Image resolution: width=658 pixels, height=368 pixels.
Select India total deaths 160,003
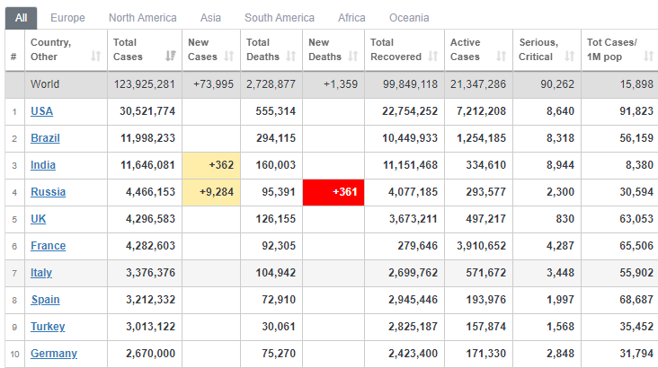pyautogui.click(x=276, y=165)
